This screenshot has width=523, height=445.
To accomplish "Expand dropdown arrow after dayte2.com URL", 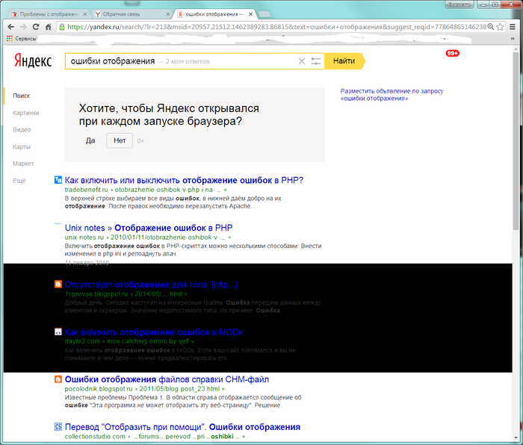I will tap(193, 342).
